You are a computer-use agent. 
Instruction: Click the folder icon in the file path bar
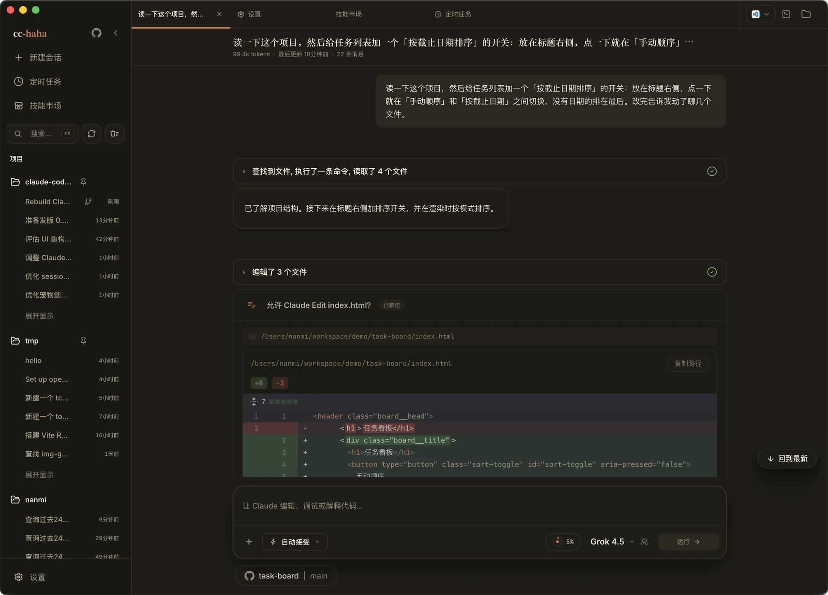click(x=253, y=336)
